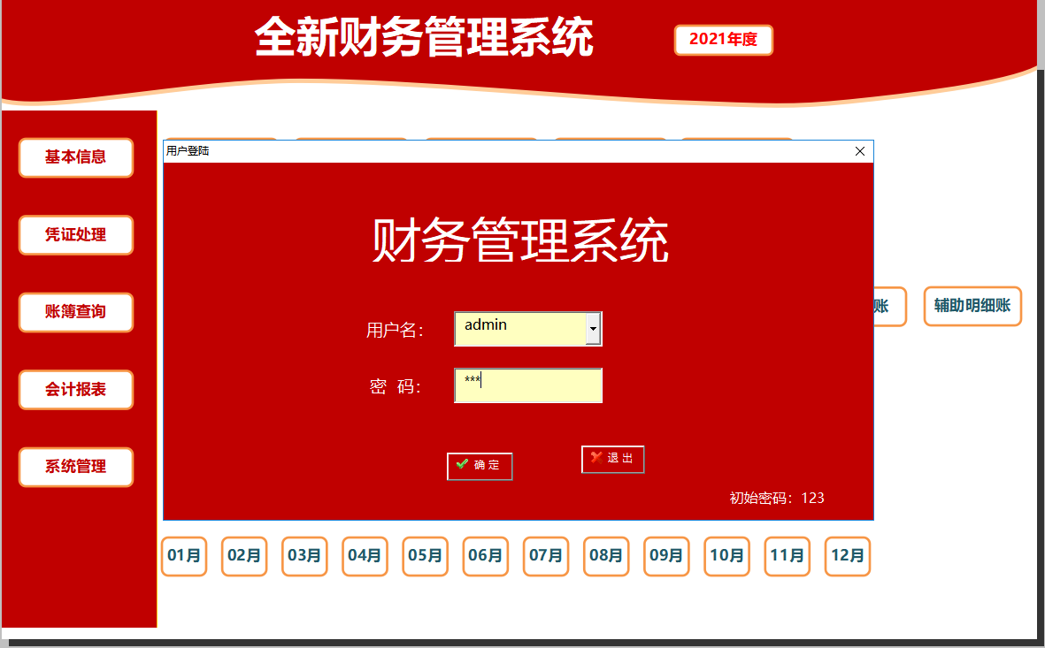Open the 辅助明细账 auxiliary ledger button
The height and width of the screenshot is (648, 1045).
972,306
